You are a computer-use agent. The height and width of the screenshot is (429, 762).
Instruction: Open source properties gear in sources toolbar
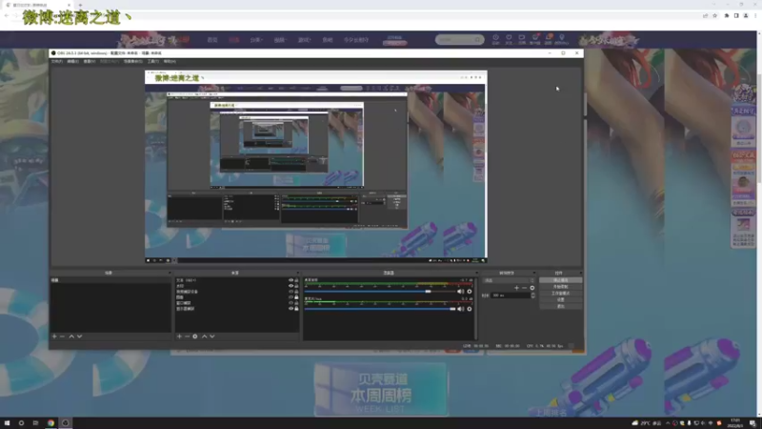pos(195,337)
